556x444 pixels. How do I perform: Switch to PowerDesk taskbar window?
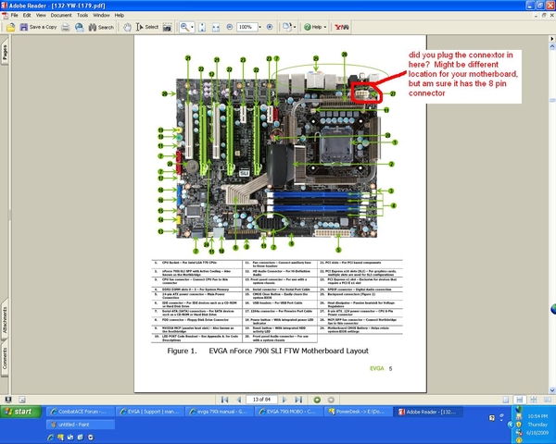pos(358,412)
